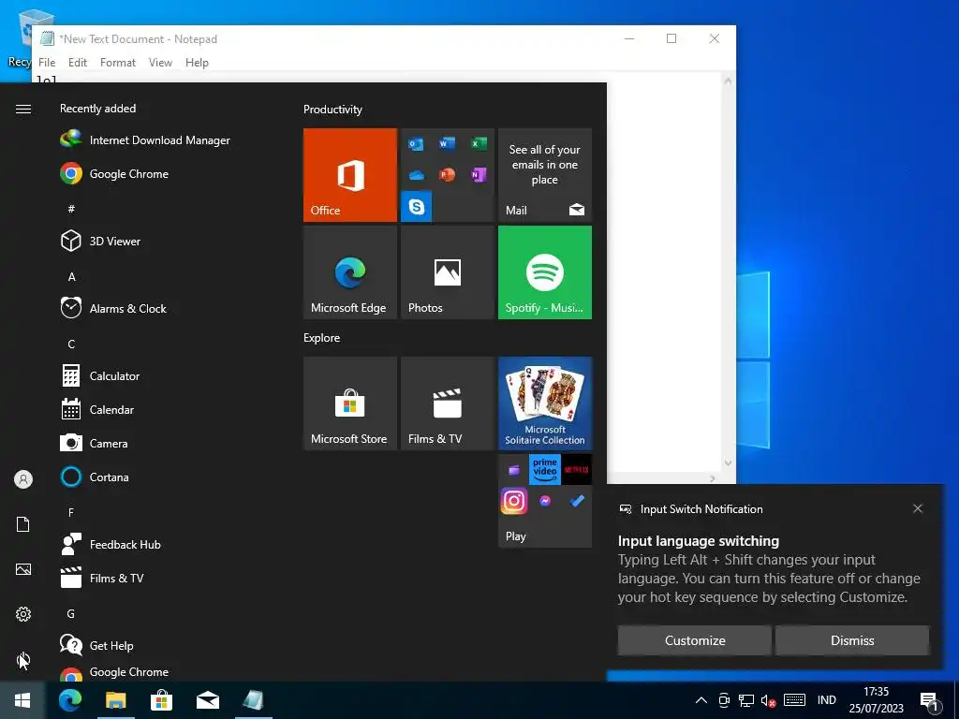Click the Productivity group heading
The image size is (959, 719).
point(332,110)
